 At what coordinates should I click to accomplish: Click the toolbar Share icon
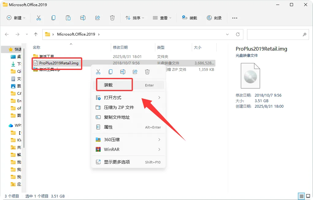[x=98, y=18]
